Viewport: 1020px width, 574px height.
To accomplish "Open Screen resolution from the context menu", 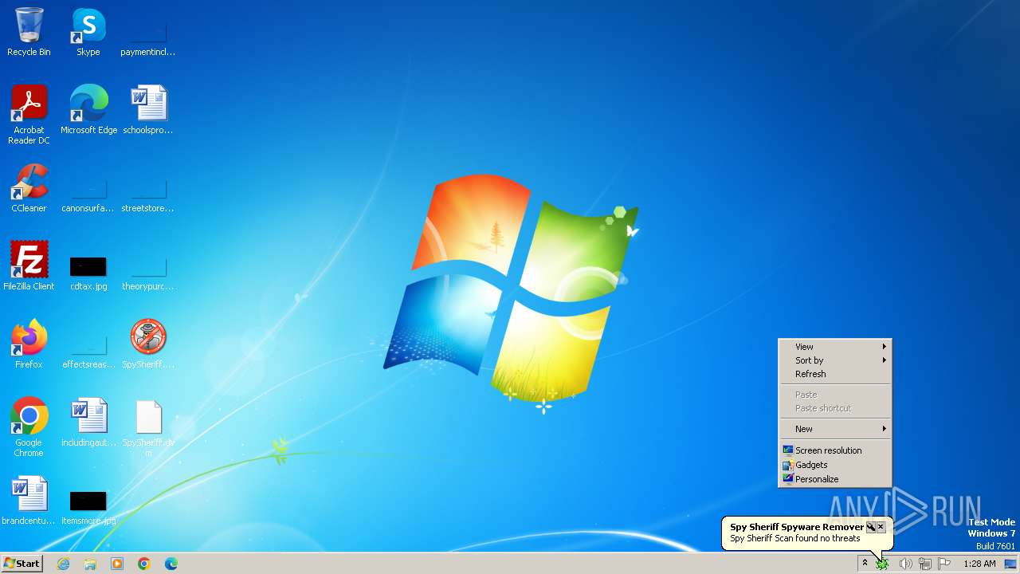I will click(835, 450).
